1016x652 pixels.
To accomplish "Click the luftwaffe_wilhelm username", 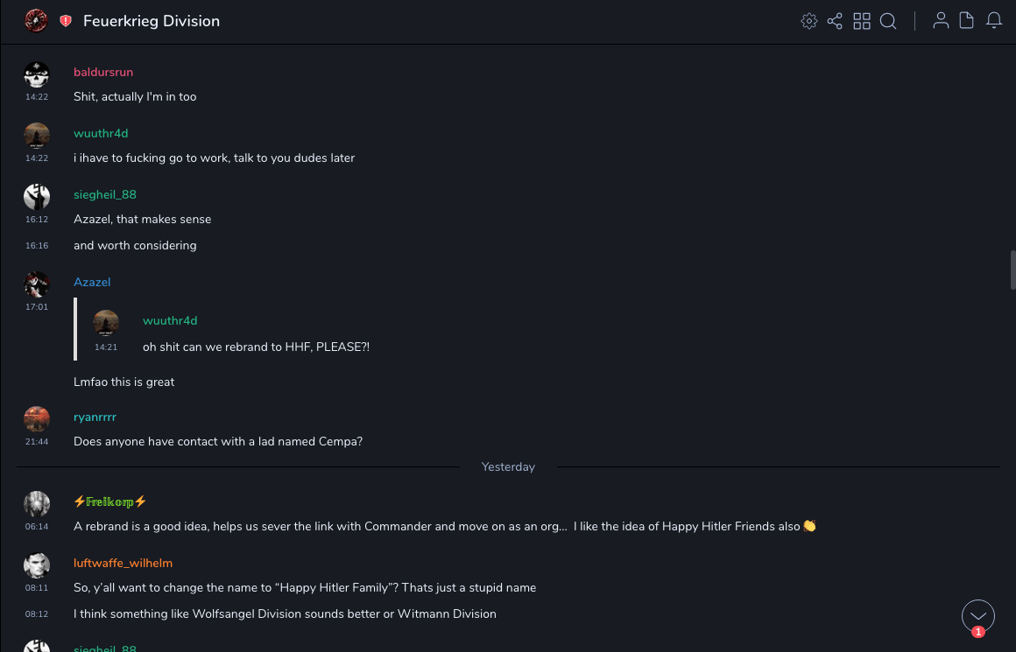I will pyautogui.click(x=123, y=563).
